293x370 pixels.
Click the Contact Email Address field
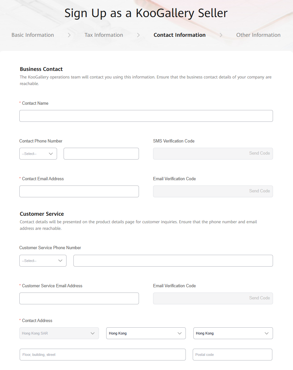(79, 191)
